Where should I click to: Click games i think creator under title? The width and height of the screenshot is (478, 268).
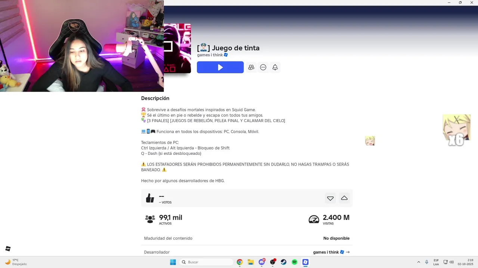coord(212,55)
